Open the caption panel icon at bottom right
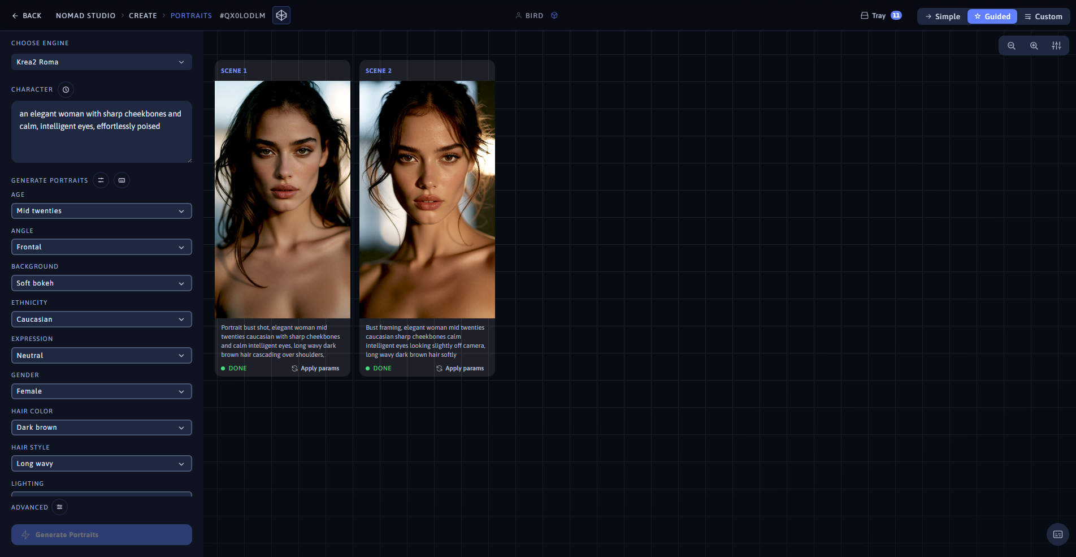 pos(1058,534)
